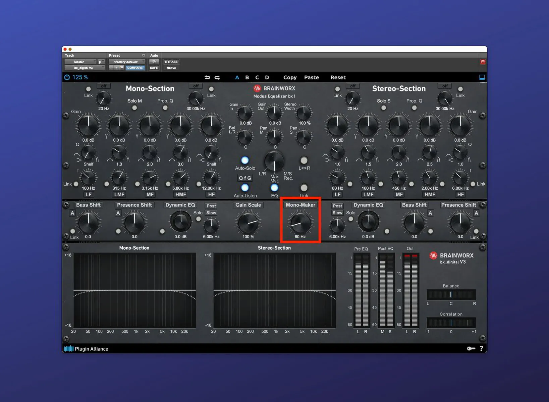
Task: Switch to preset slot B
Action: coord(247,77)
